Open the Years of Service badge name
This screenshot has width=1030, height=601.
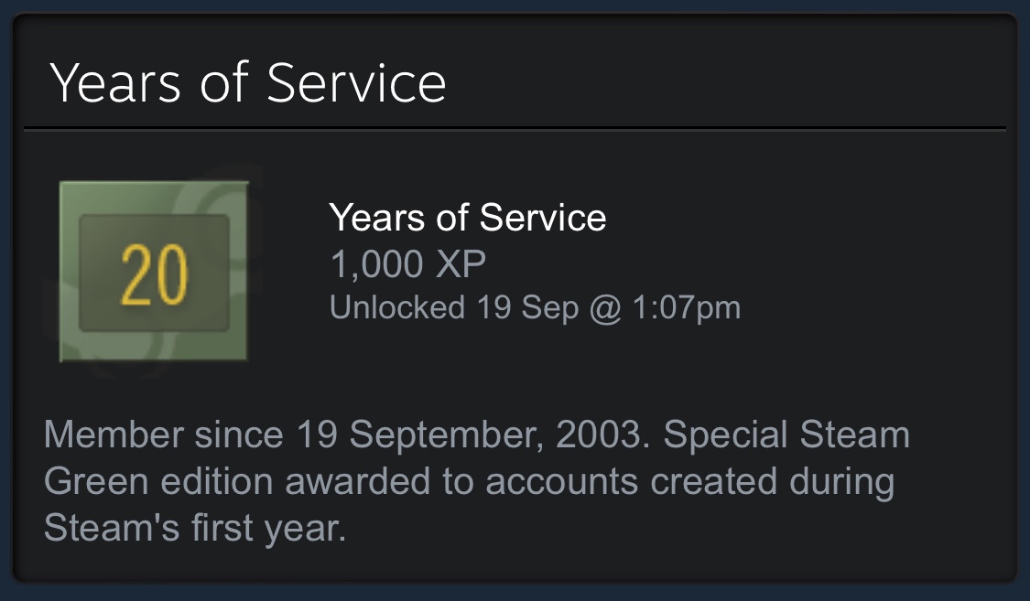(x=467, y=218)
